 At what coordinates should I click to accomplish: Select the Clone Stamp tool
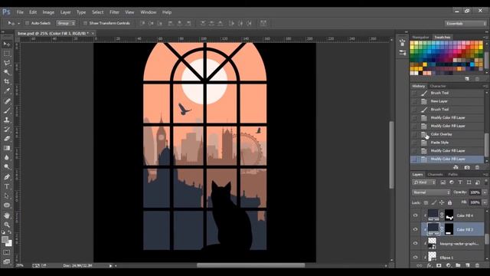(x=7, y=120)
